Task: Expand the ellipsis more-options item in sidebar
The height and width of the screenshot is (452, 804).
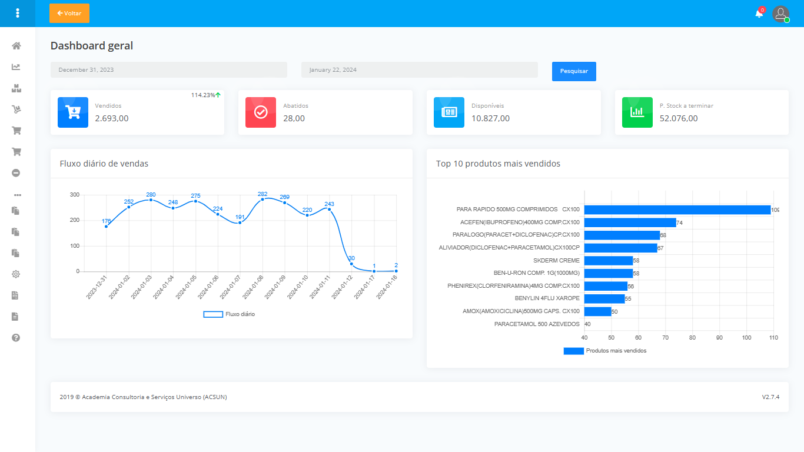Action: tap(16, 194)
